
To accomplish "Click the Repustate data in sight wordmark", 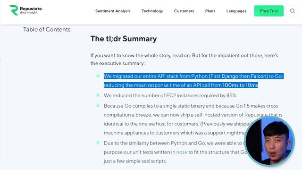I will click(31, 10).
